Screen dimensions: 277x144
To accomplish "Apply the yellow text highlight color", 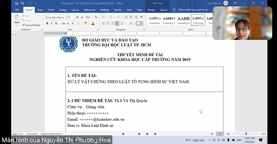I will (x=86, y=23).
